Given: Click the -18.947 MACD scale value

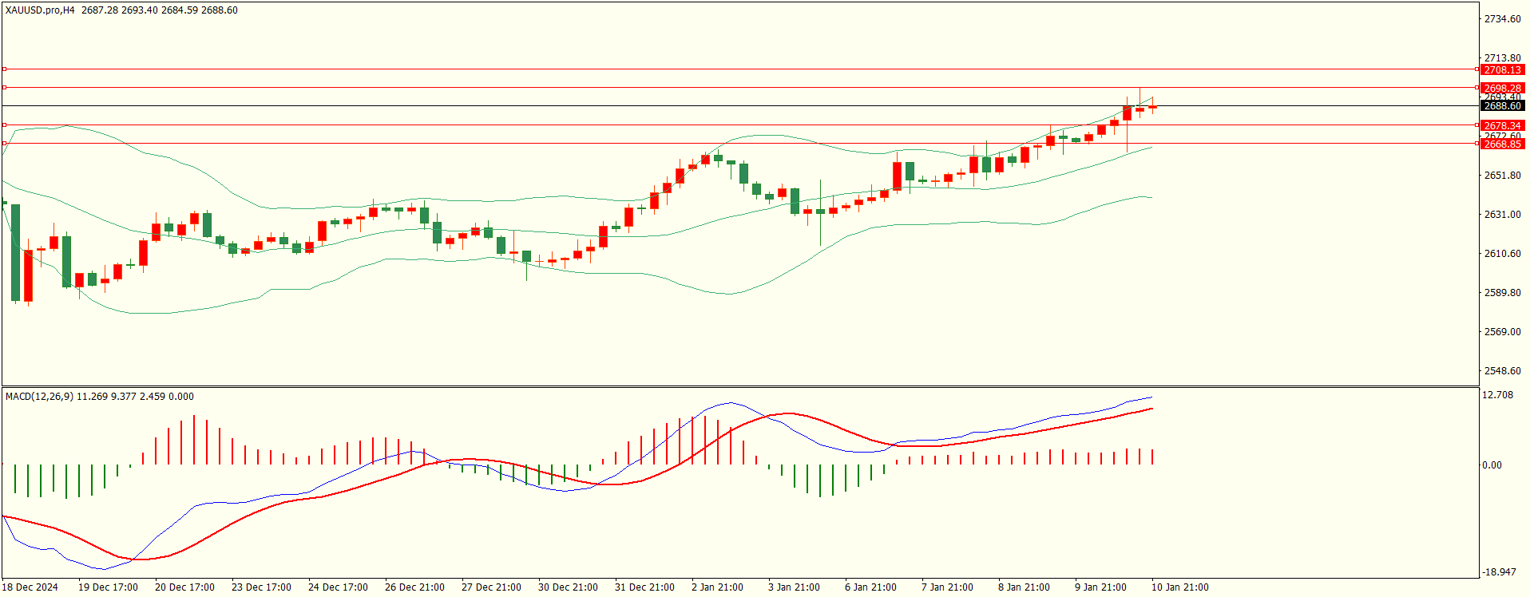Looking at the screenshot, I should click(1499, 571).
